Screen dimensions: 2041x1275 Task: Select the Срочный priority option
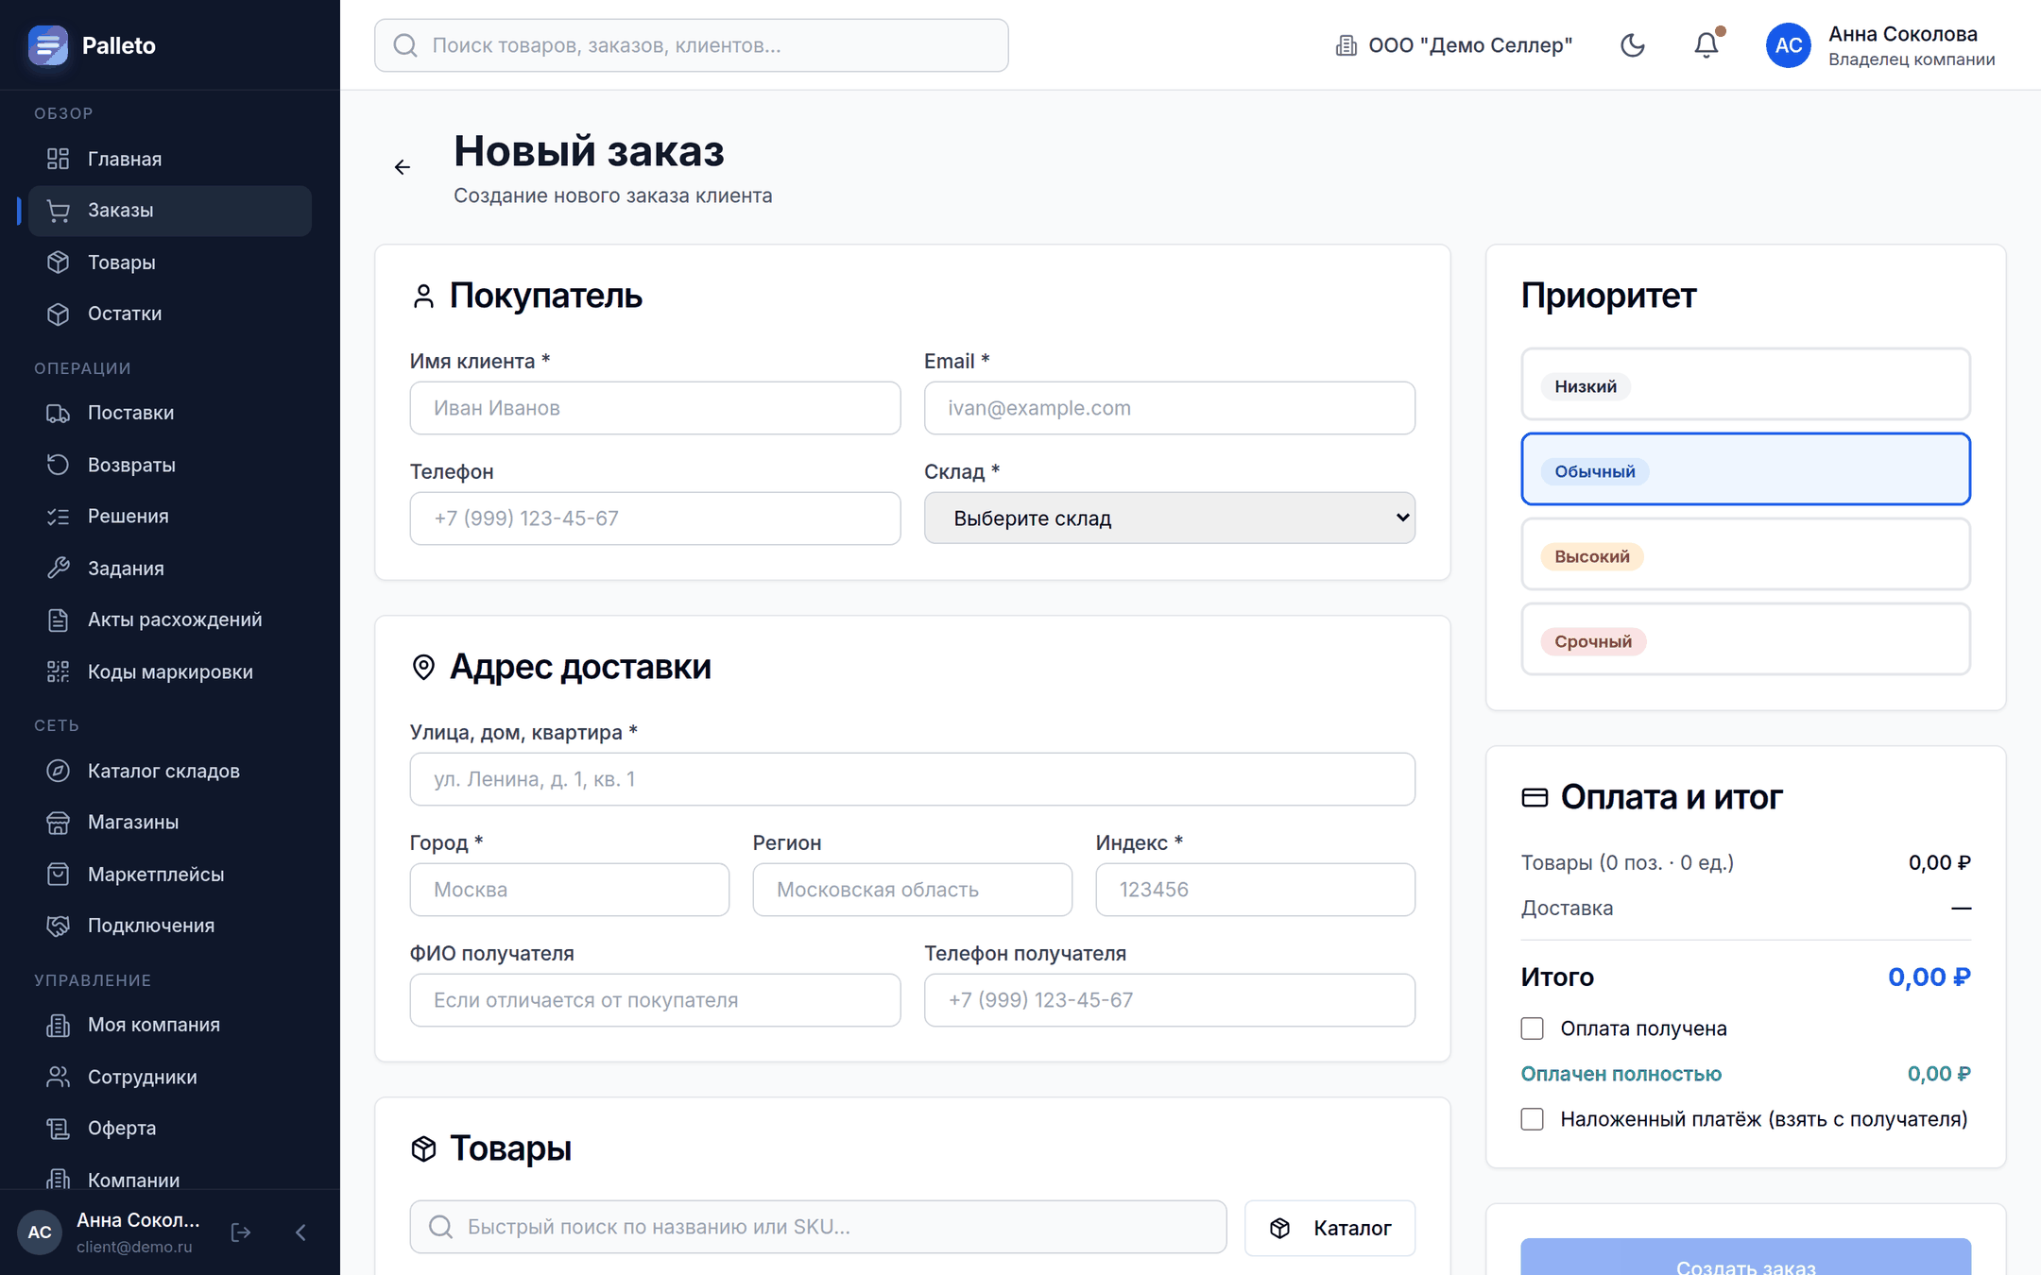click(x=1745, y=639)
